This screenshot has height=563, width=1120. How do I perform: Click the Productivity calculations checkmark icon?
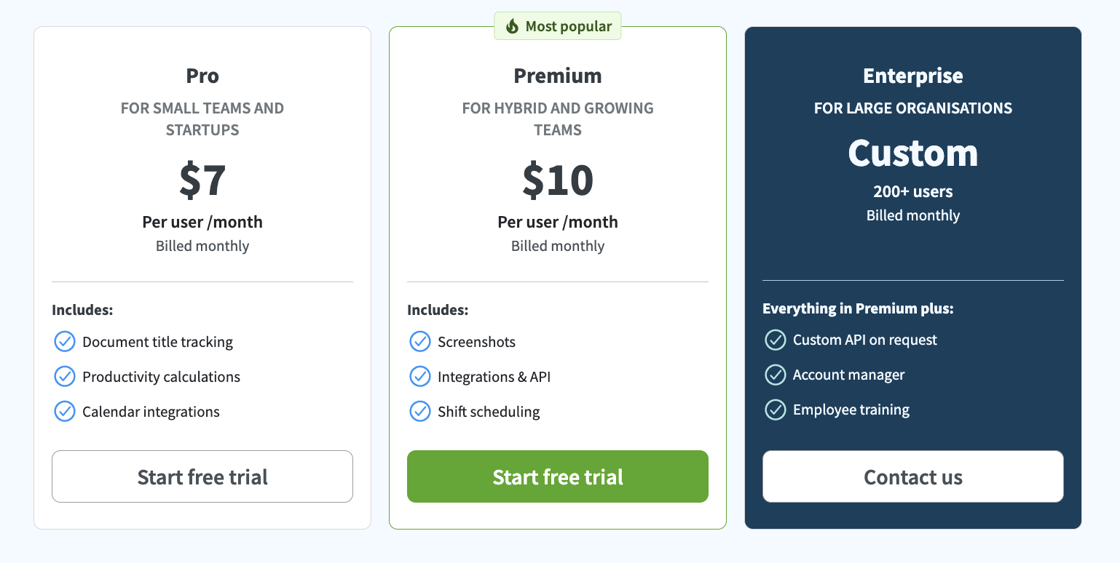pos(65,376)
